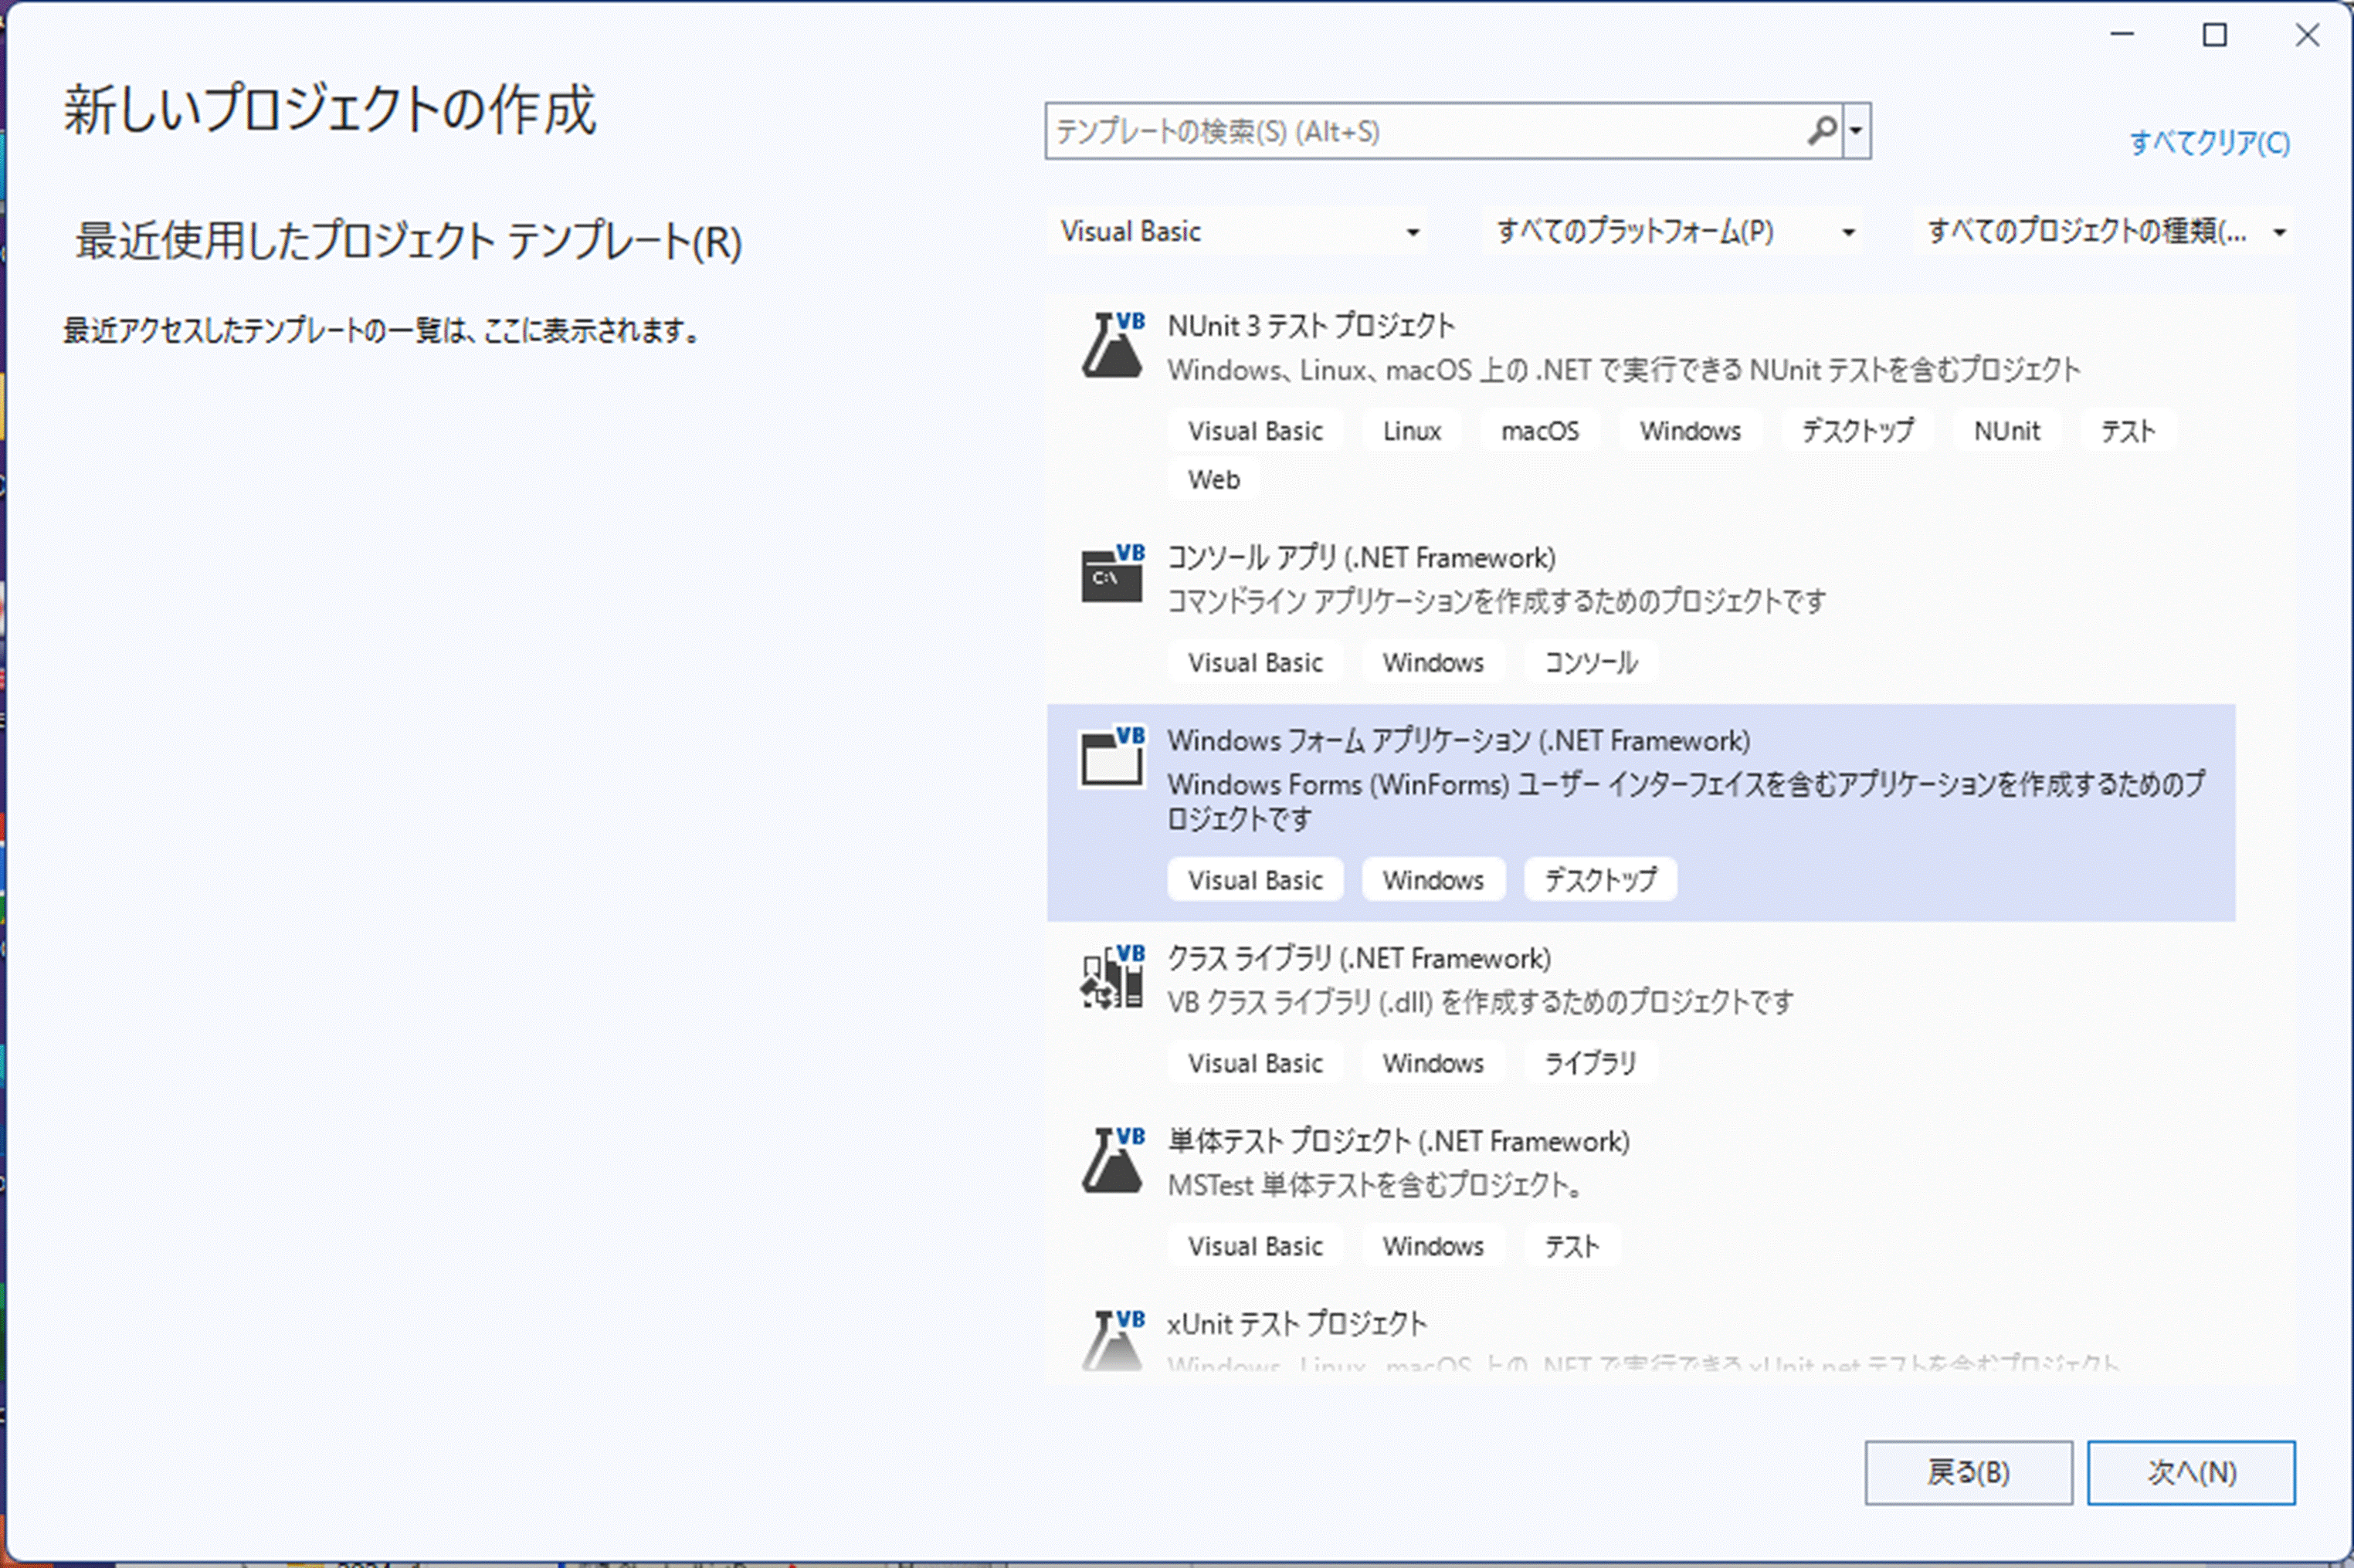Click the magnifying glass search icon

tap(1821, 131)
